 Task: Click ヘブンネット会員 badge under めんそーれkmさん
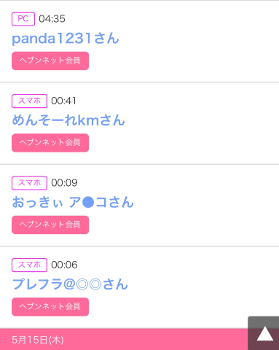pos(50,143)
